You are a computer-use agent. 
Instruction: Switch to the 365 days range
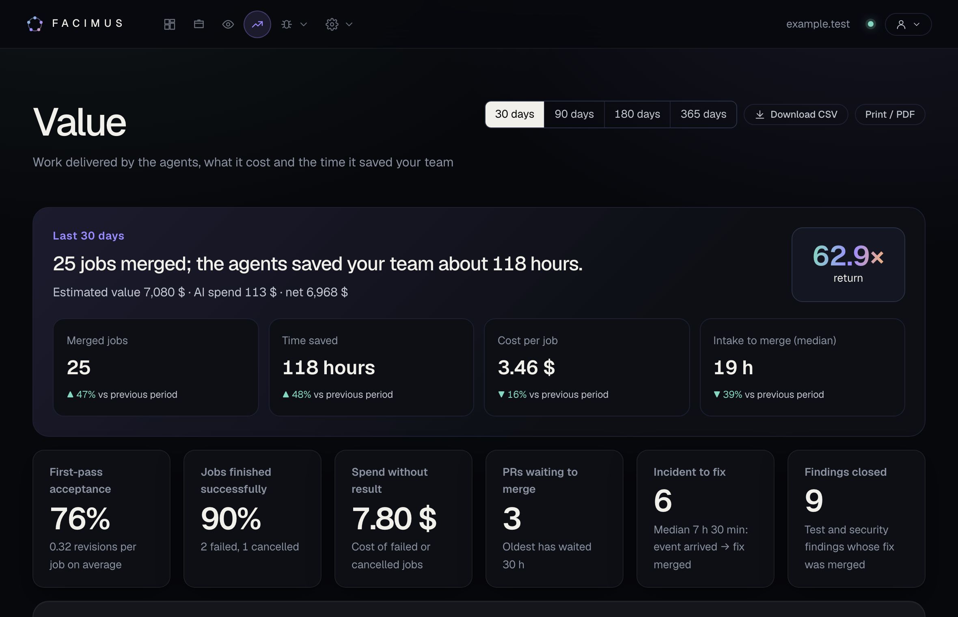(703, 114)
